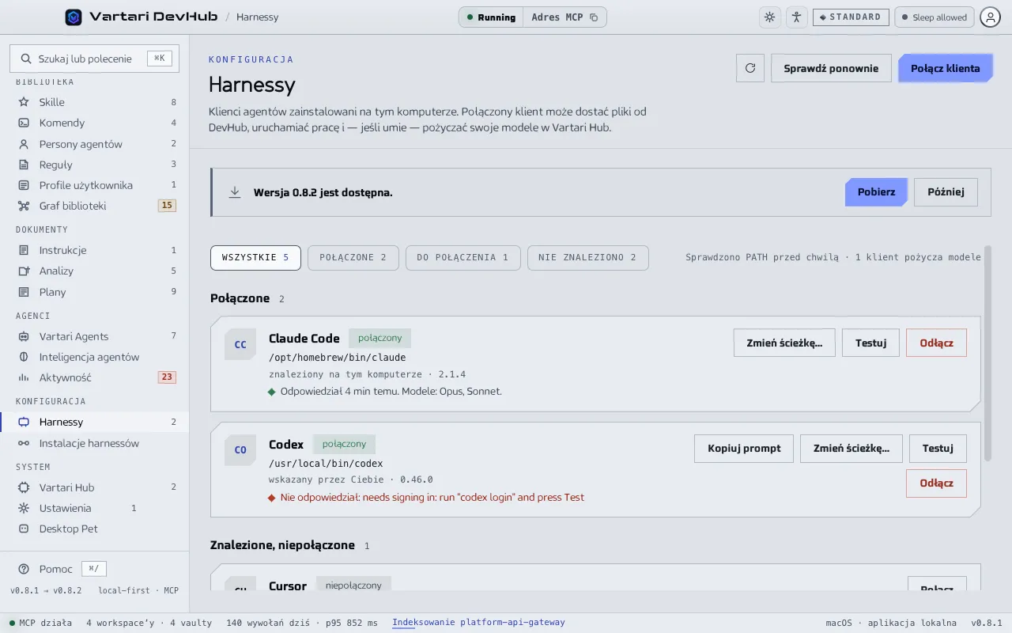
Task: Toggle the STANDARD mode badge
Action: coord(851,17)
